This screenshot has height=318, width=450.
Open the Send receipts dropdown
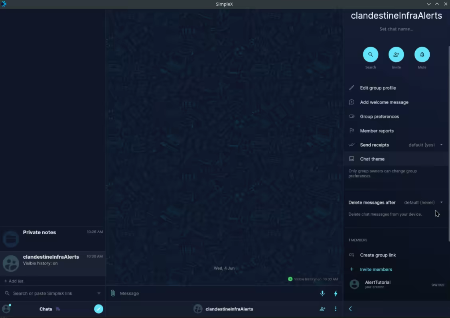point(426,145)
